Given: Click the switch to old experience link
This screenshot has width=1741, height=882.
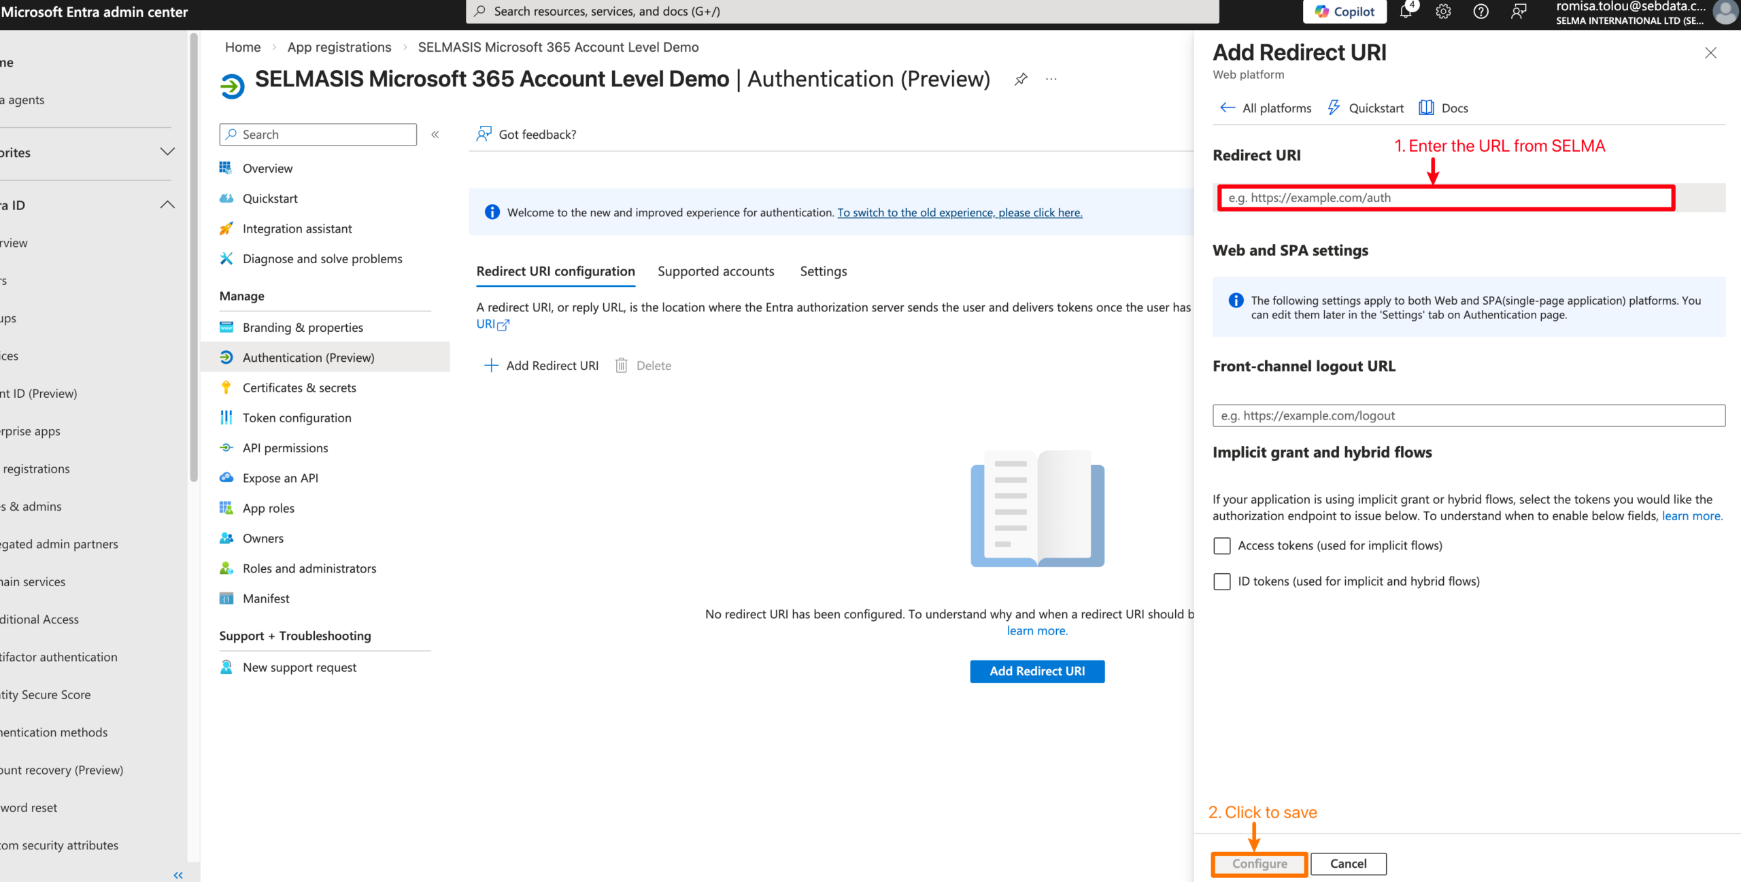Looking at the screenshot, I should click(960, 213).
